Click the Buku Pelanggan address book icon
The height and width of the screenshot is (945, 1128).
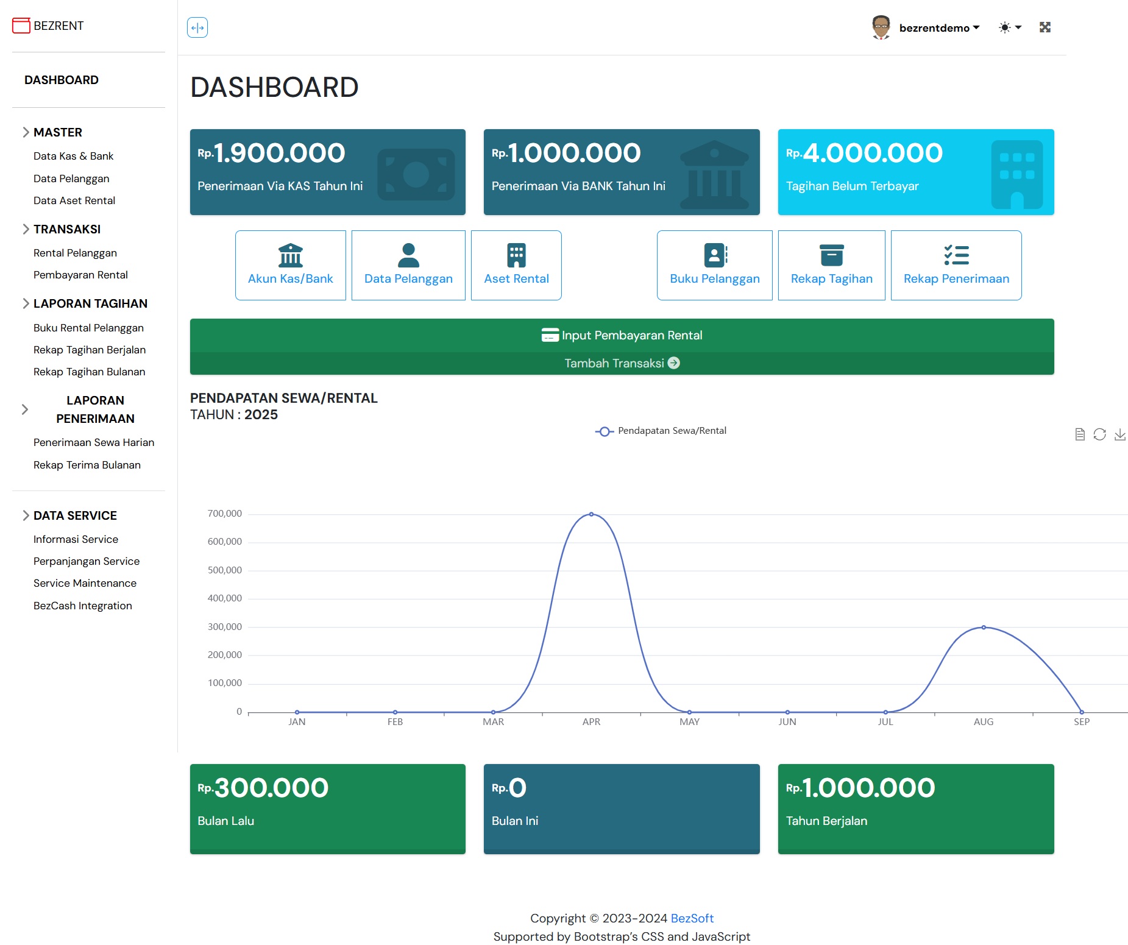coord(715,255)
